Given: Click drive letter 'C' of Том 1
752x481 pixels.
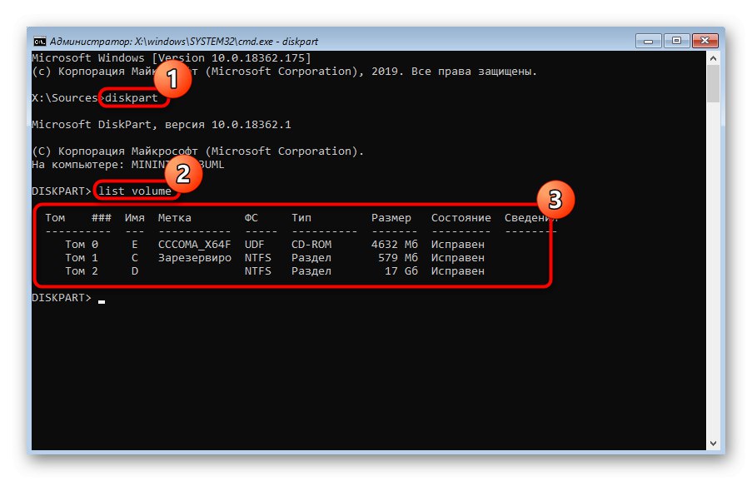Looking at the screenshot, I should [x=135, y=258].
